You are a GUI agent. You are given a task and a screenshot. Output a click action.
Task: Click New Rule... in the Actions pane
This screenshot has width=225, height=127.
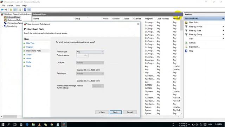(x=194, y=23)
